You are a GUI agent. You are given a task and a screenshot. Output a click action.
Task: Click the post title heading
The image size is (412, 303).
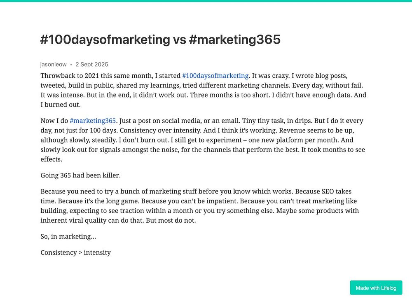click(x=160, y=40)
